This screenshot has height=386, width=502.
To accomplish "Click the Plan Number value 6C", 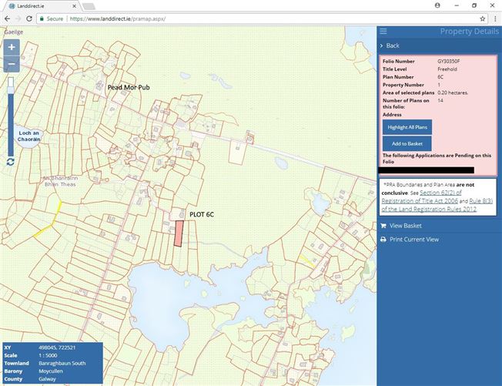I will [x=440, y=77].
